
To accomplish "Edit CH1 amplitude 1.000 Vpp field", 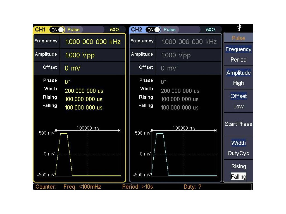I will [80, 55].
